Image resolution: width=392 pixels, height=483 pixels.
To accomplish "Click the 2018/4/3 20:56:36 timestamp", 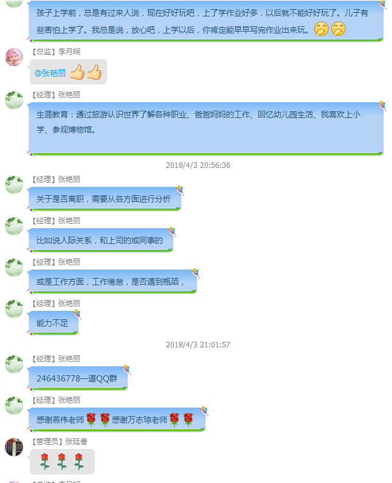I will pyautogui.click(x=198, y=165).
